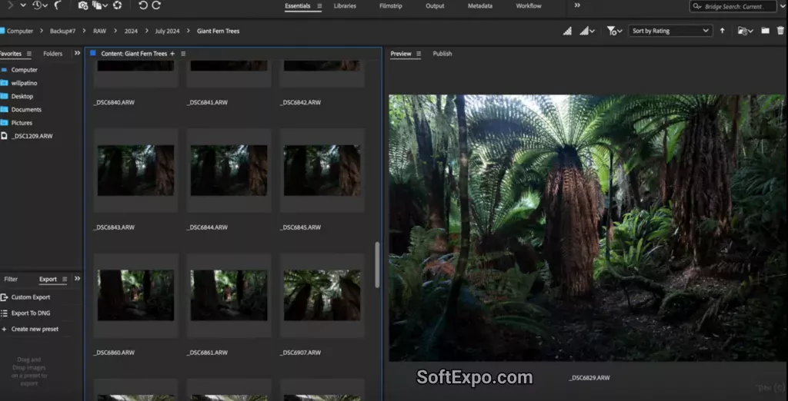Add a content tab with the plus icon

(x=172, y=54)
